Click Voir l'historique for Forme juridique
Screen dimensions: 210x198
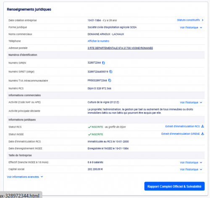(x=189, y=28)
